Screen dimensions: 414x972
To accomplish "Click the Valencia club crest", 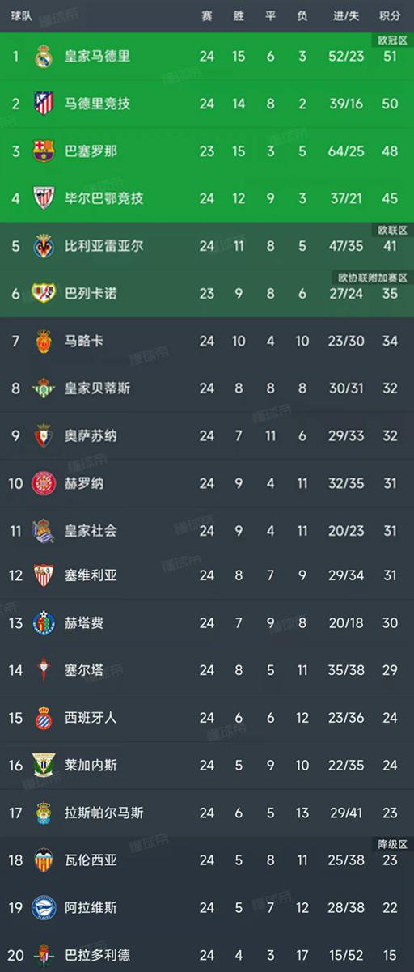I will (43, 860).
